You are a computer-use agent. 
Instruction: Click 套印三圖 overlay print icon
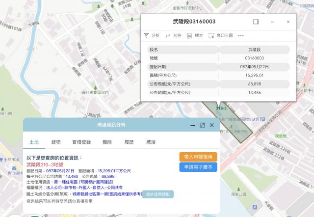point(211,35)
